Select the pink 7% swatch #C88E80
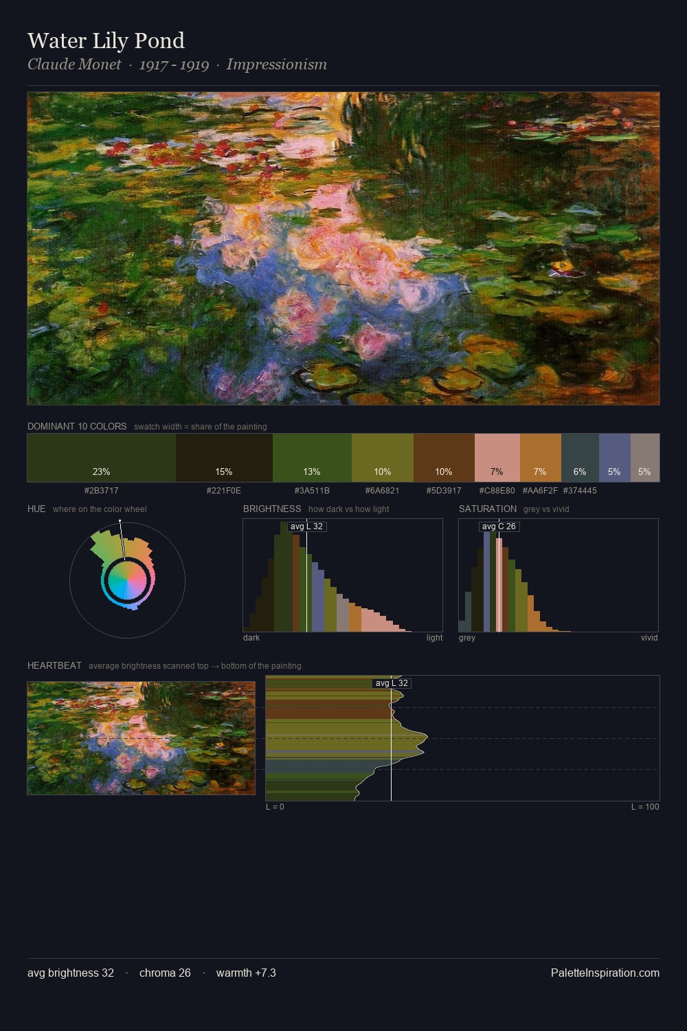The width and height of the screenshot is (687, 1031). point(497,458)
